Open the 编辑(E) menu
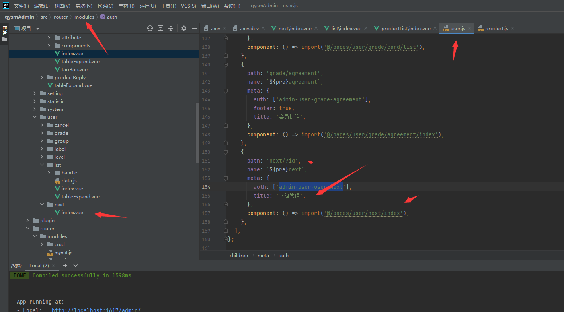 pyautogui.click(x=42, y=6)
